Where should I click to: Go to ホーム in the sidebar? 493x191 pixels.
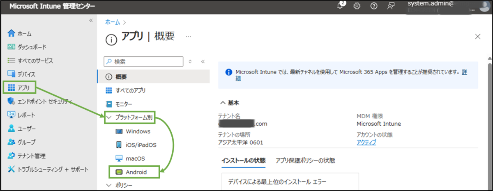pos(20,33)
